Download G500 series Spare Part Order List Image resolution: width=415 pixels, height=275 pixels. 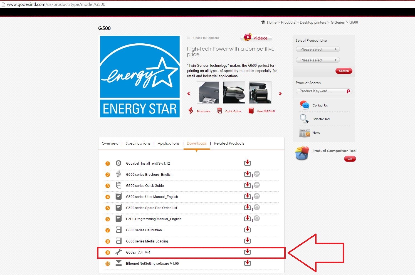click(x=247, y=207)
